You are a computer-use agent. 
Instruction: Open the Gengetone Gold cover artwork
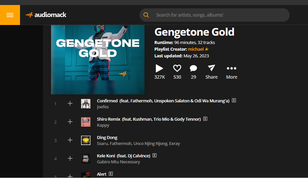click(98, 59)
